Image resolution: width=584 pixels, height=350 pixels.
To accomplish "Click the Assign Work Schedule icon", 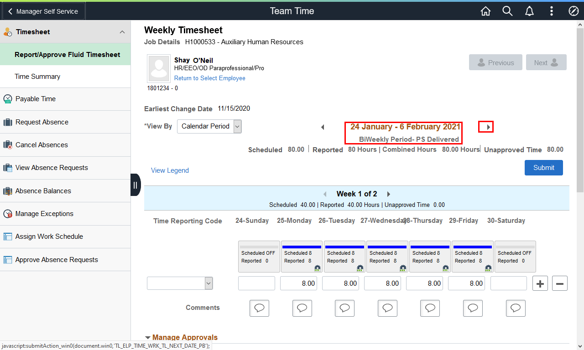I will pyautogui.click(x=8, y=237).
